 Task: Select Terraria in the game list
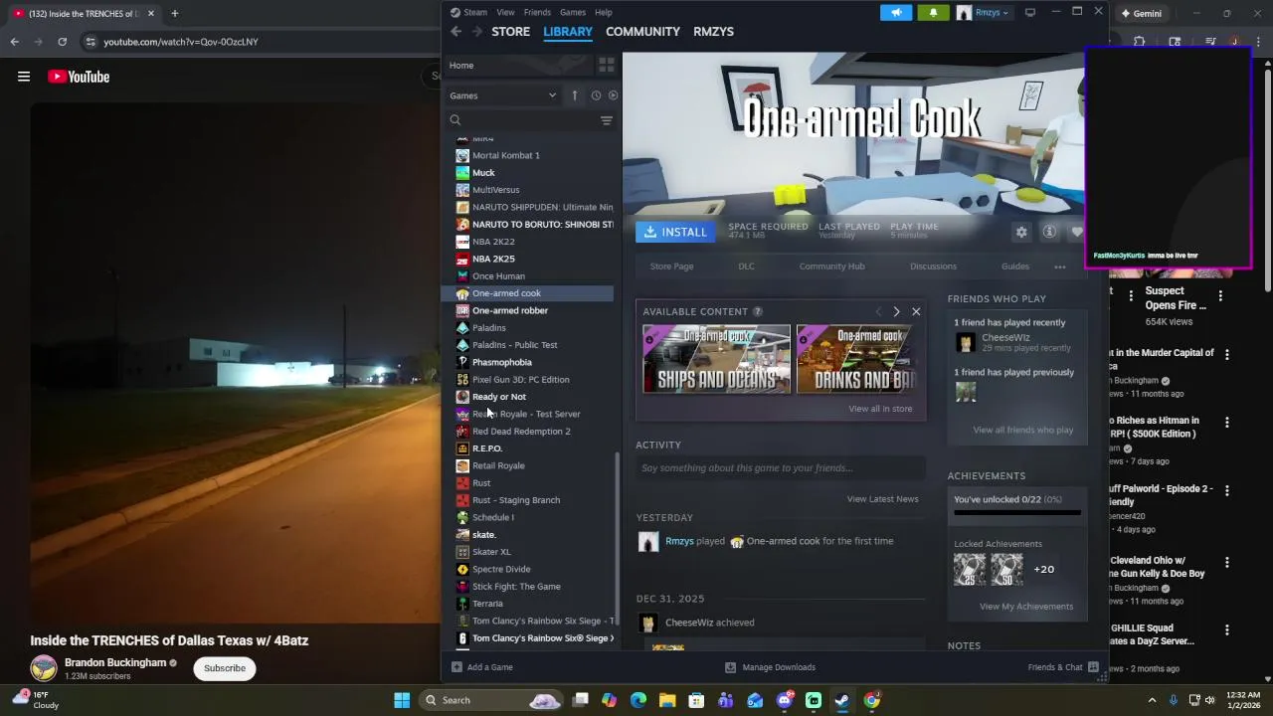(487, 604)
